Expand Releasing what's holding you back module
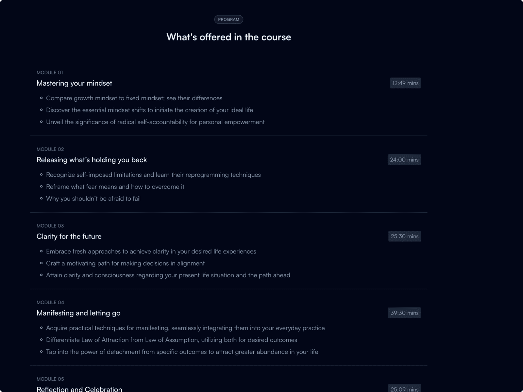This screenshot has height=392, width=523. coord(92,160)
